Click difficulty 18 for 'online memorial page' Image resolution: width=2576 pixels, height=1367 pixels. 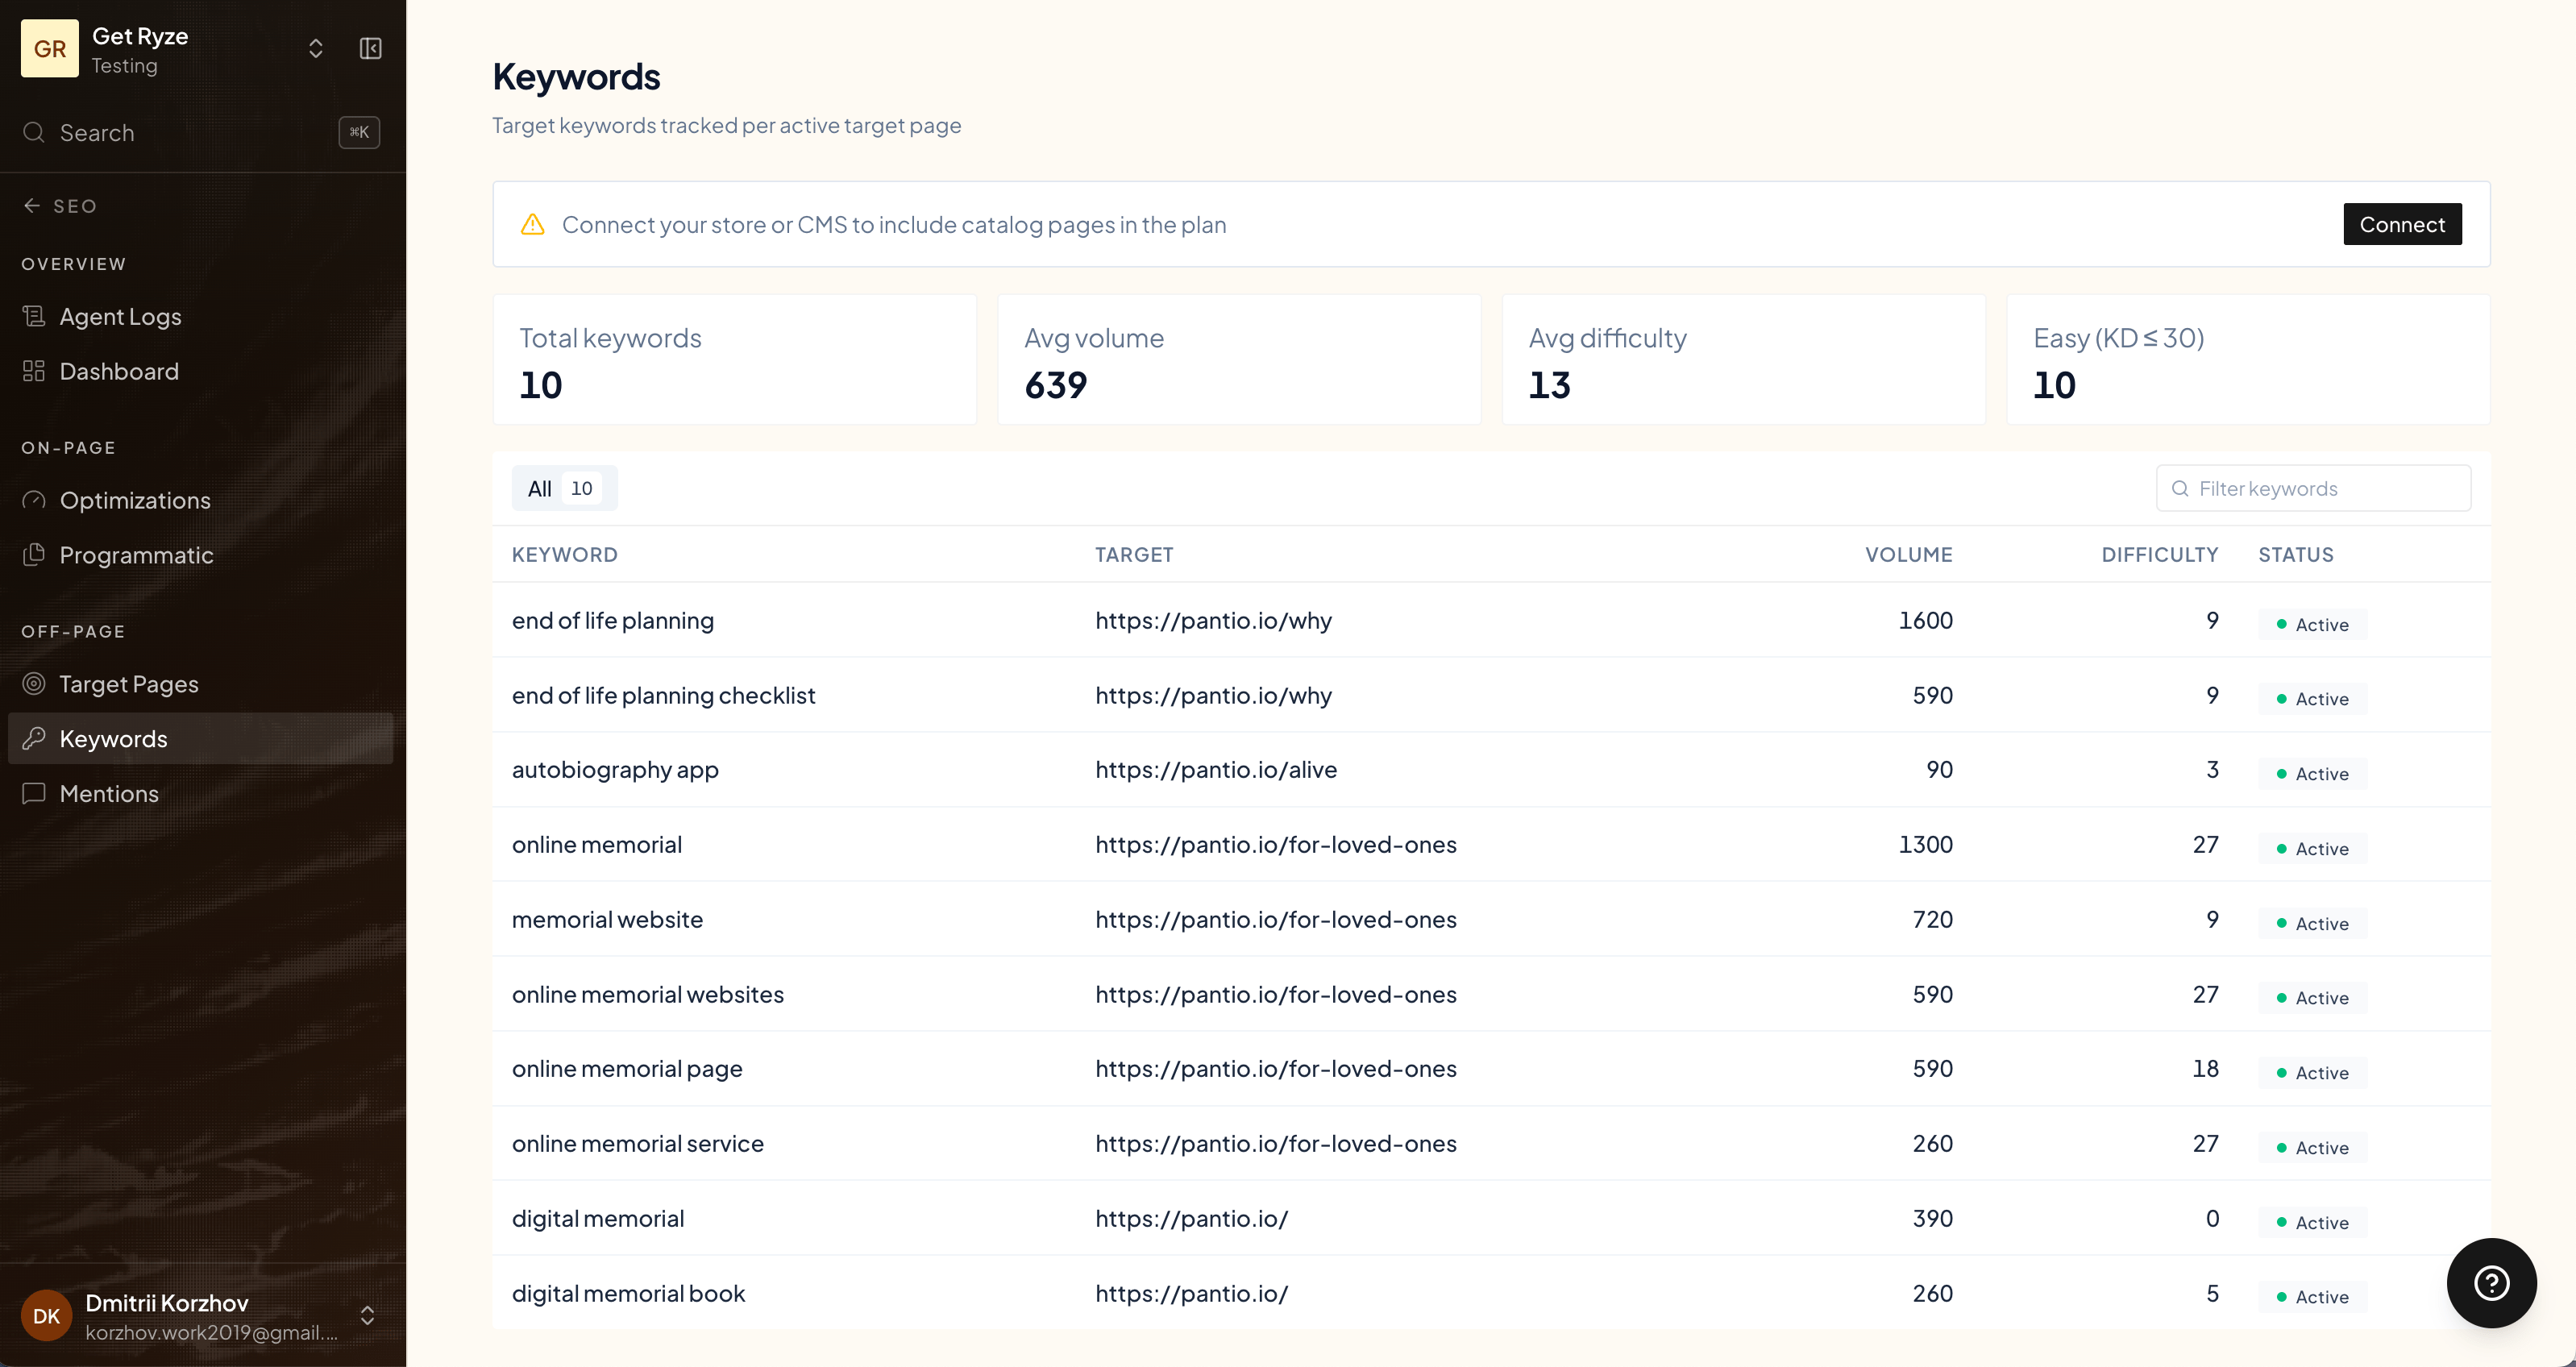click(x=2205, y=1068)
